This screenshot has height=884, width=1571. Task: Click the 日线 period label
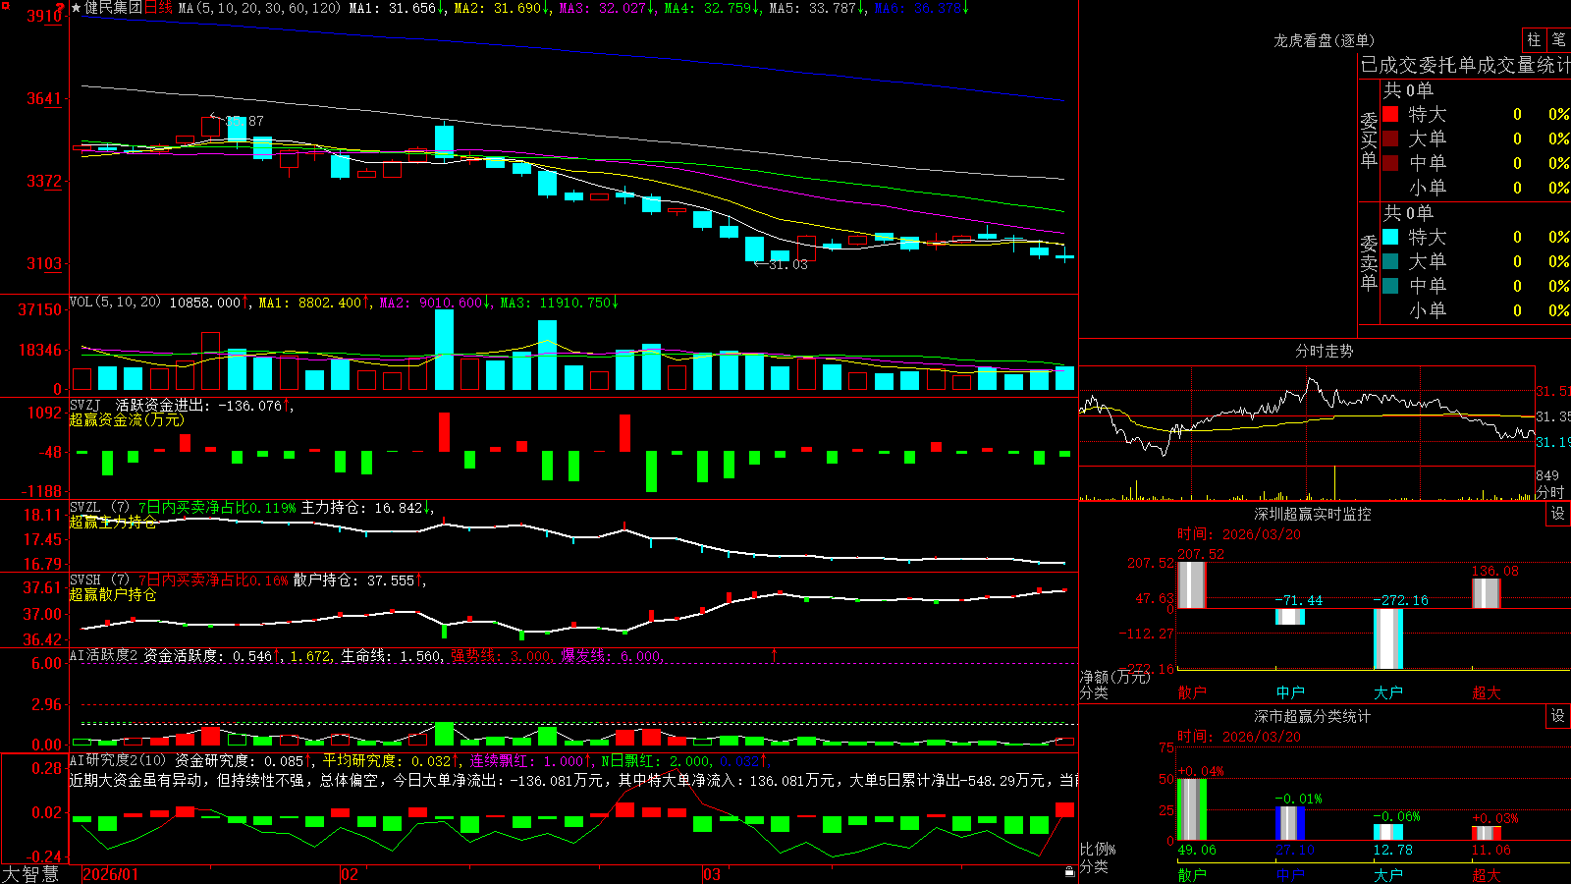[x=158, y=8]
